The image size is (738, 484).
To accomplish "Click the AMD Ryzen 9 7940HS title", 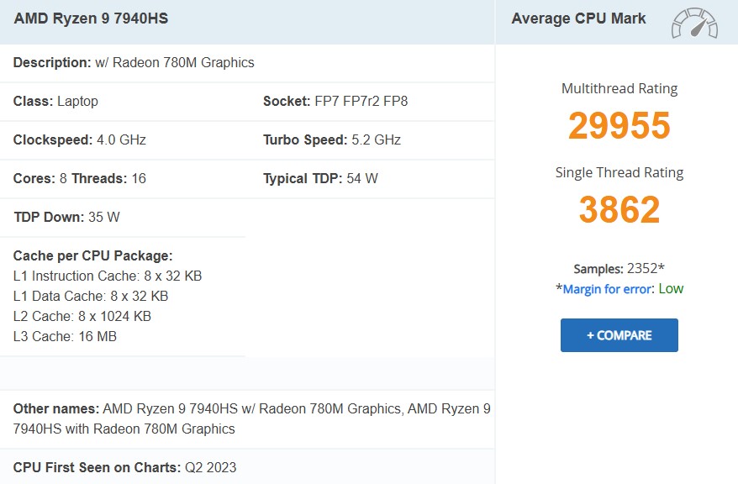I will pyautogui.click(x=91, y=18).
